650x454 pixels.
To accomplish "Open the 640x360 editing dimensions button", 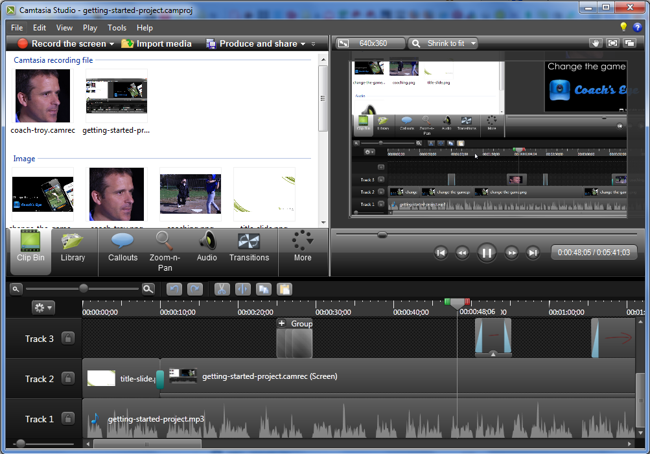I will (370, 43).
